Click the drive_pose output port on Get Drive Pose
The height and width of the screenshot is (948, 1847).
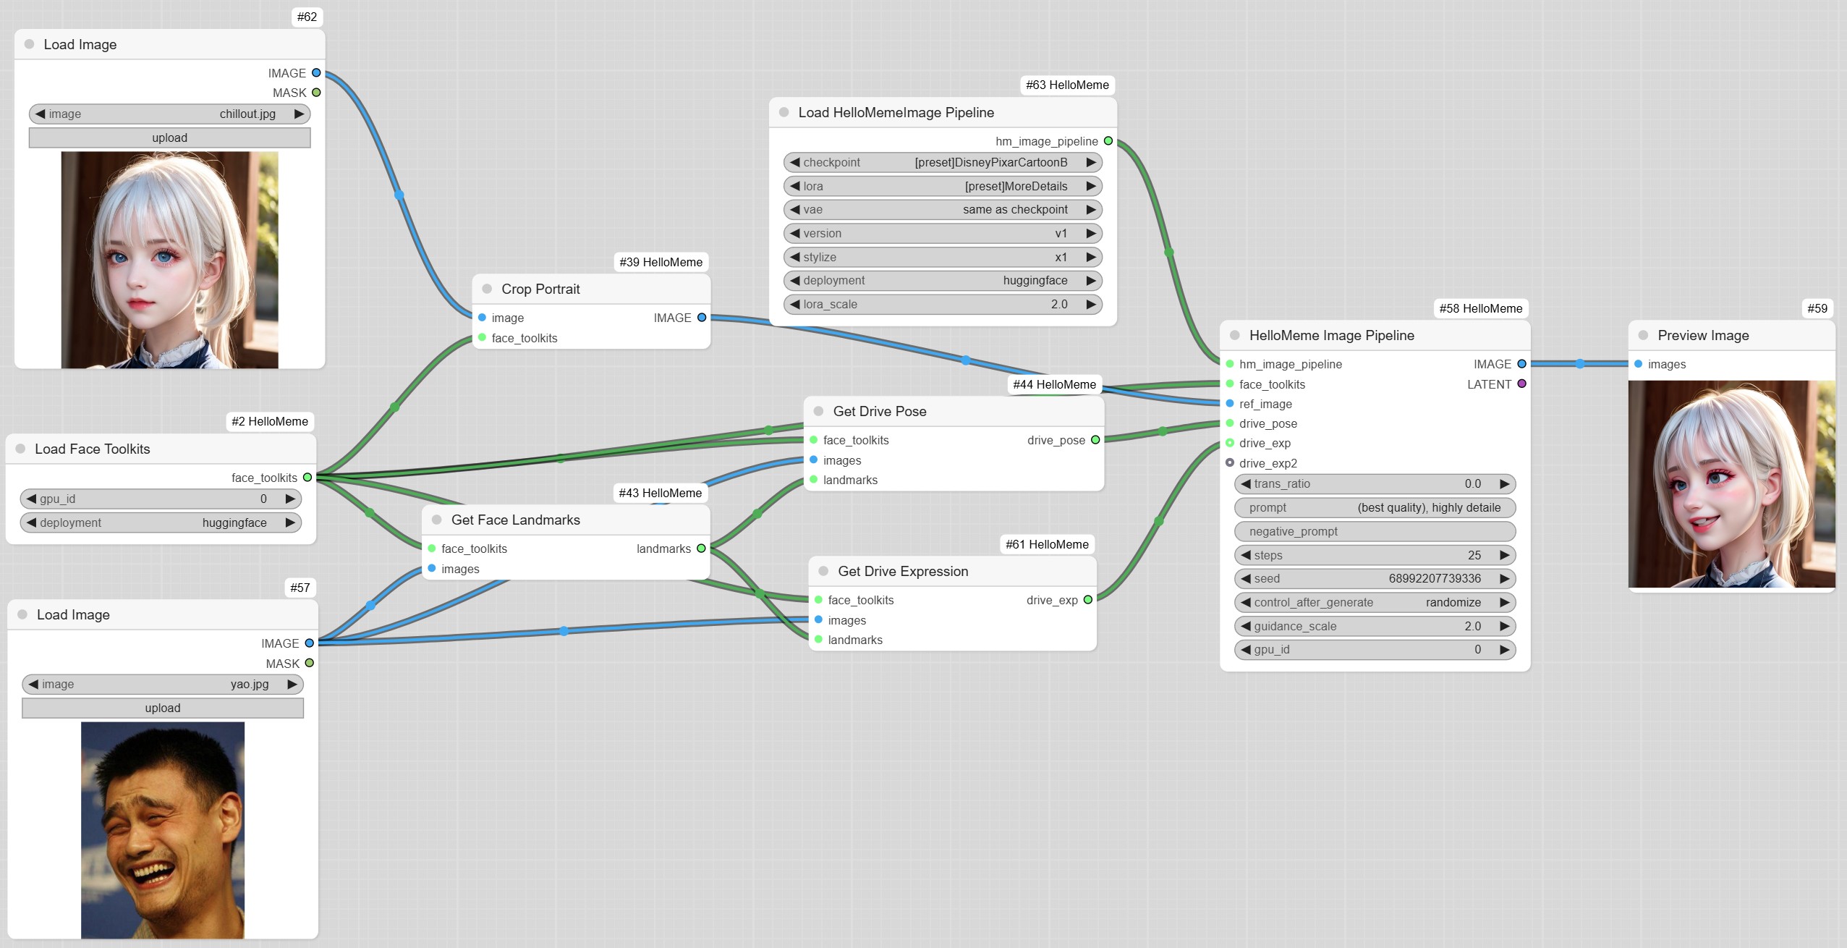click(1095, 440)
